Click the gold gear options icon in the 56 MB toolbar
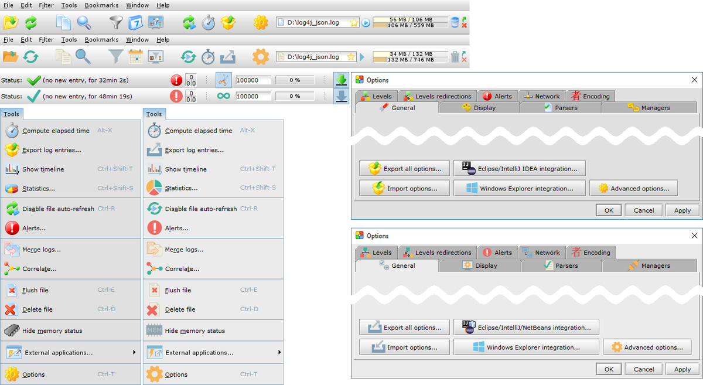 261,23
